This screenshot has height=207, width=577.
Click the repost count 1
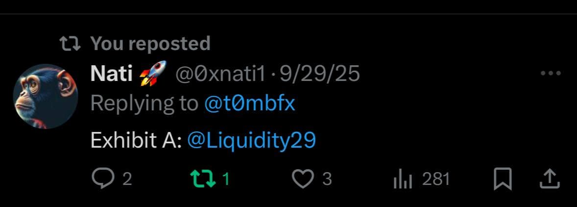[226, 180]
